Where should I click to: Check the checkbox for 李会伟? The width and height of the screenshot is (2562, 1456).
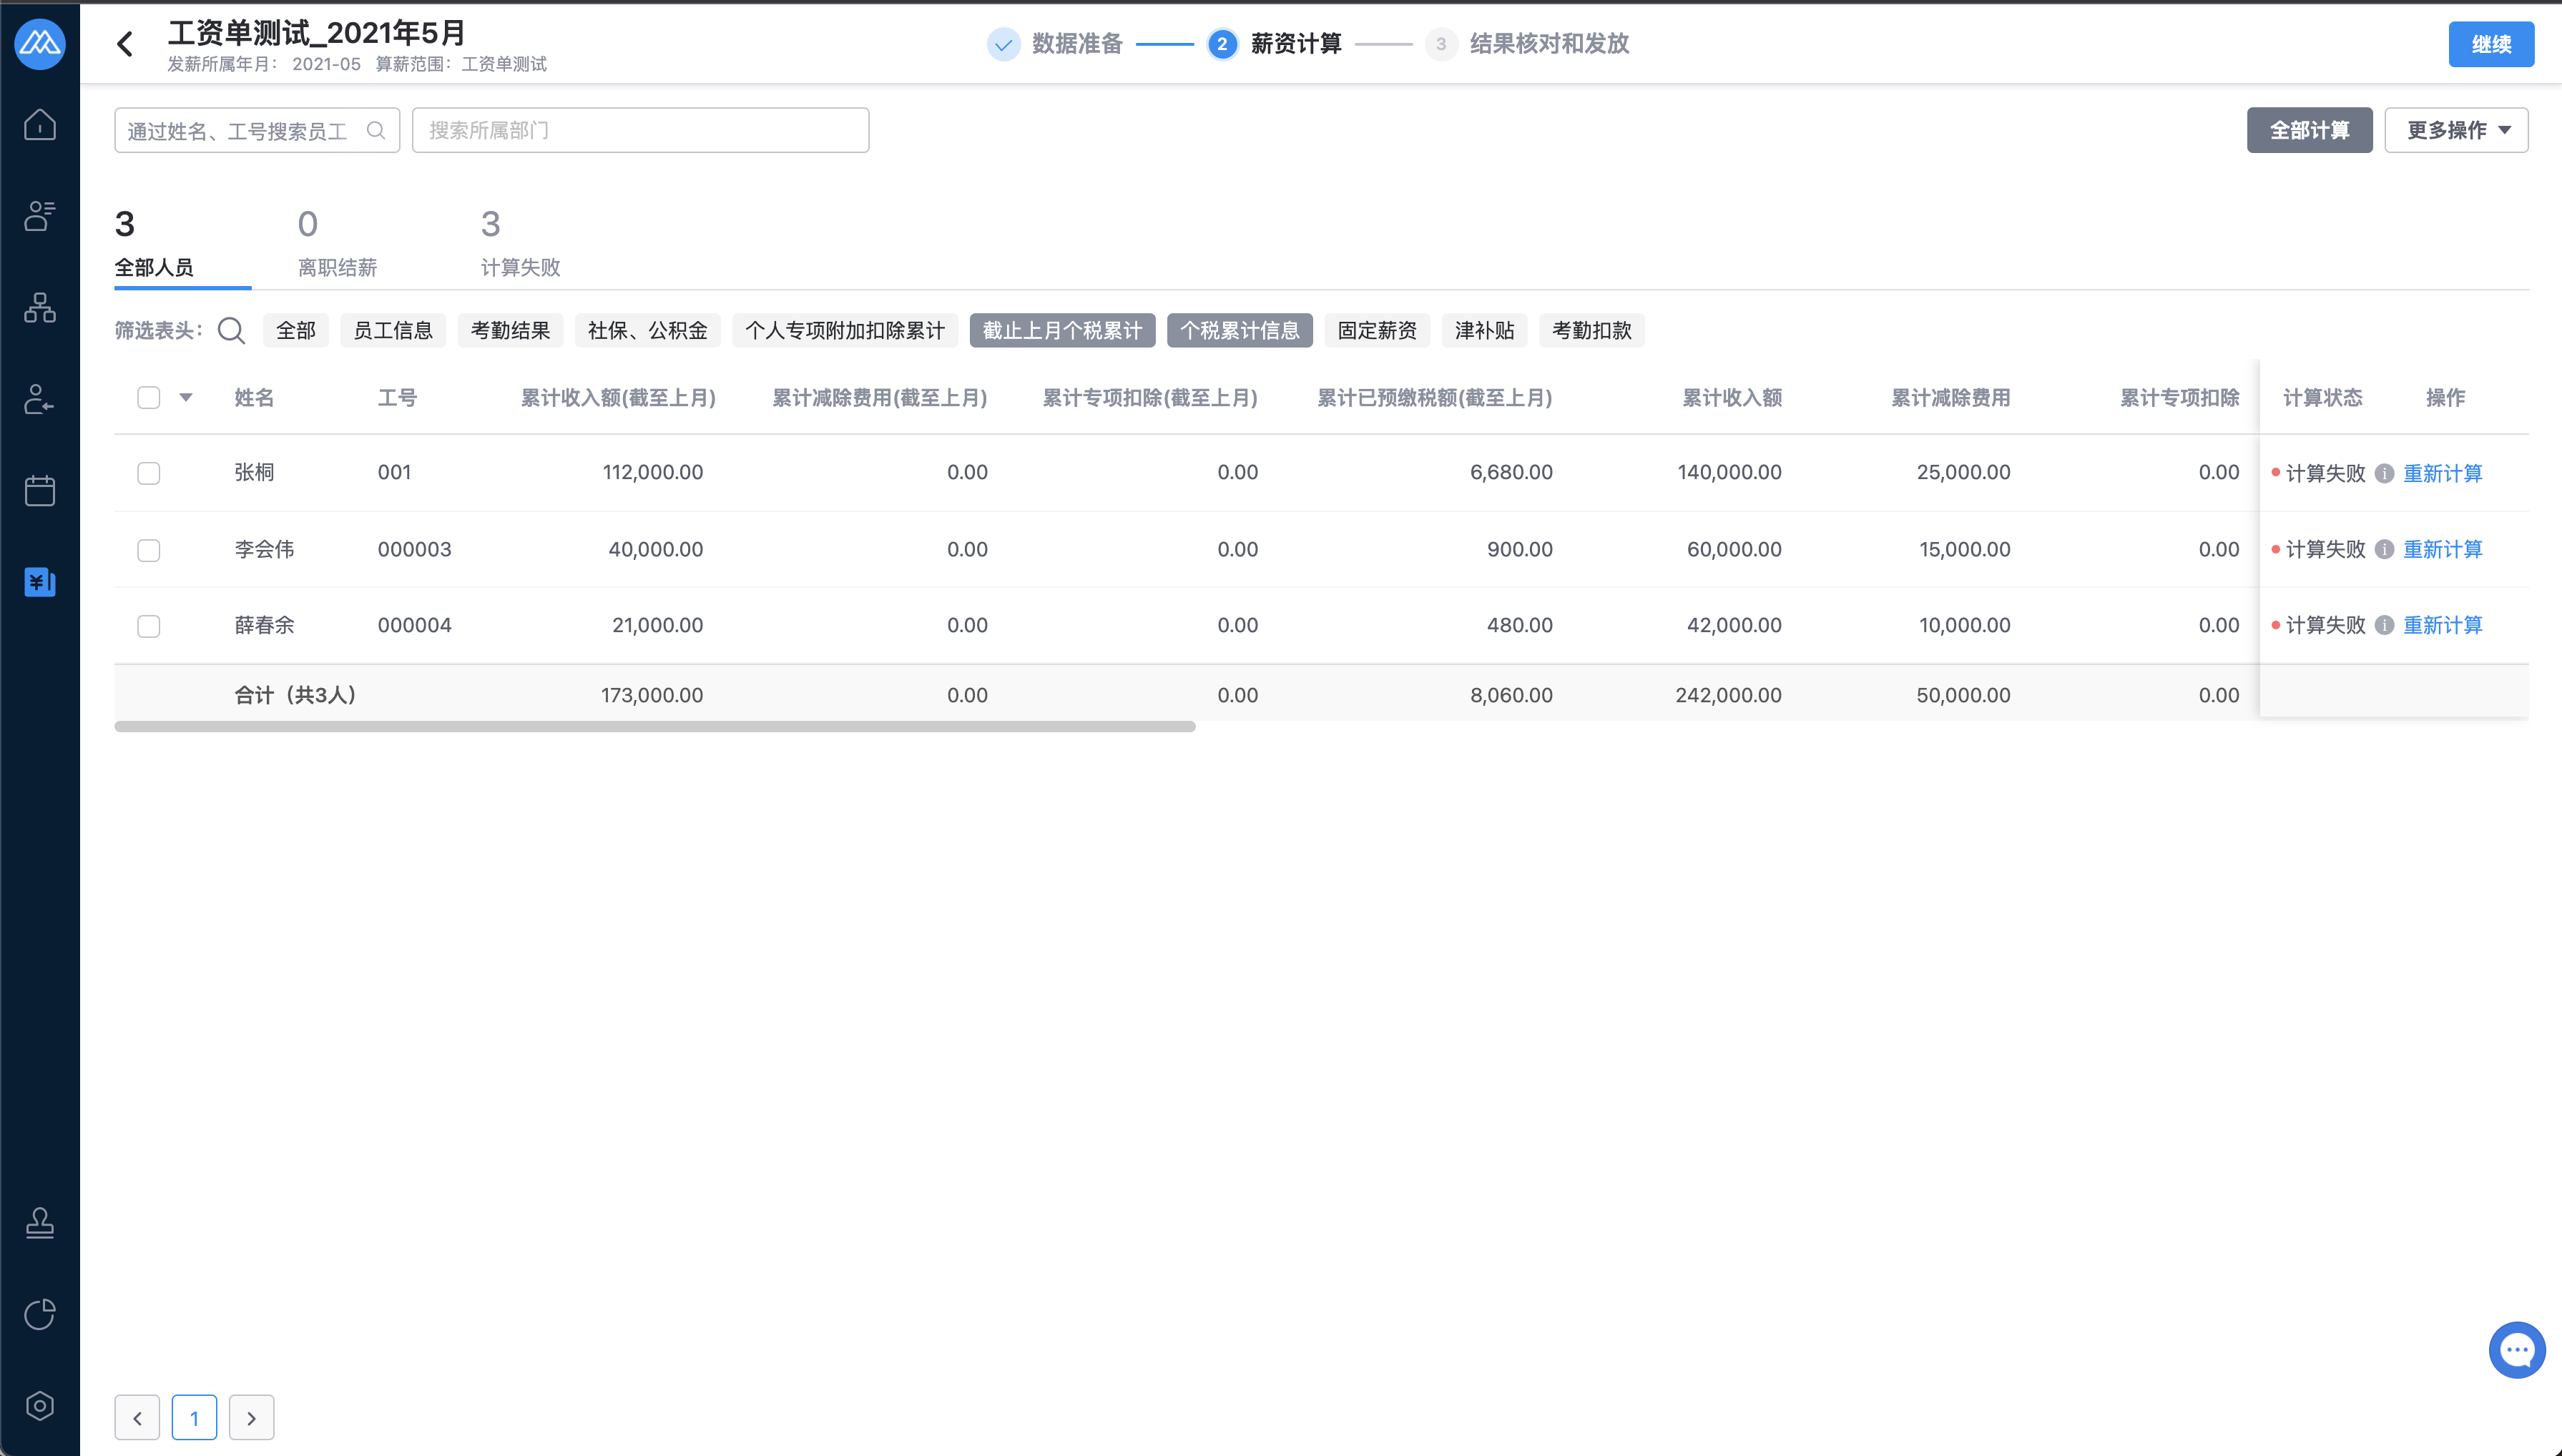[149, 550]
